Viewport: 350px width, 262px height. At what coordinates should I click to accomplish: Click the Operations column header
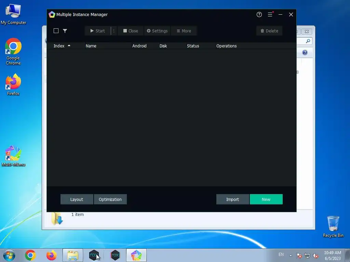pyautogui.click(x=226, y=46)
